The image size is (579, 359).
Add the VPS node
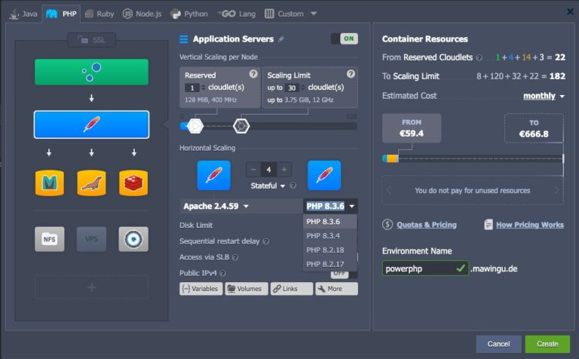(x=91, y=239)
